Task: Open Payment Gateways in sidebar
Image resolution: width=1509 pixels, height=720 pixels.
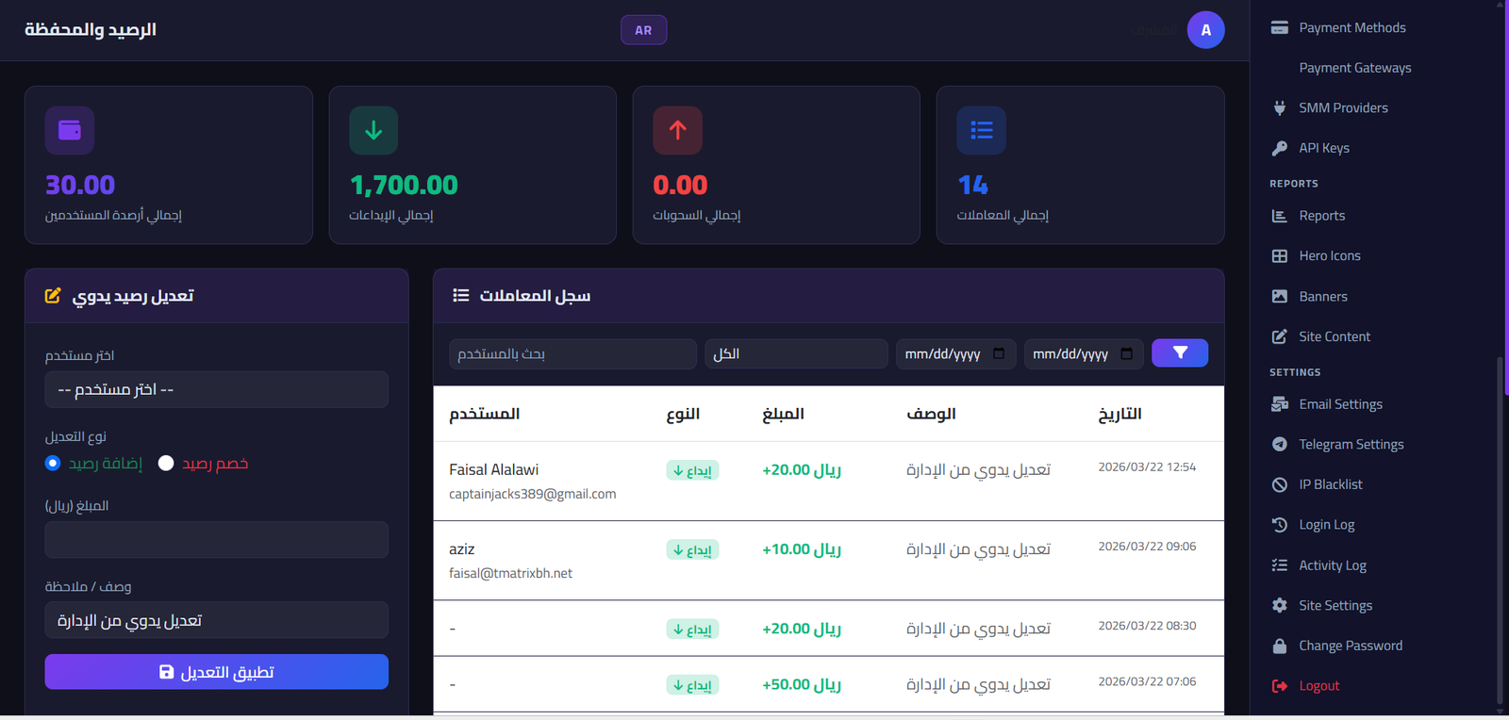Action: pos(1354,68)
